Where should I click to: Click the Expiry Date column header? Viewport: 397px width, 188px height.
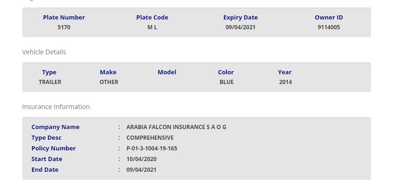coord(240,18)
